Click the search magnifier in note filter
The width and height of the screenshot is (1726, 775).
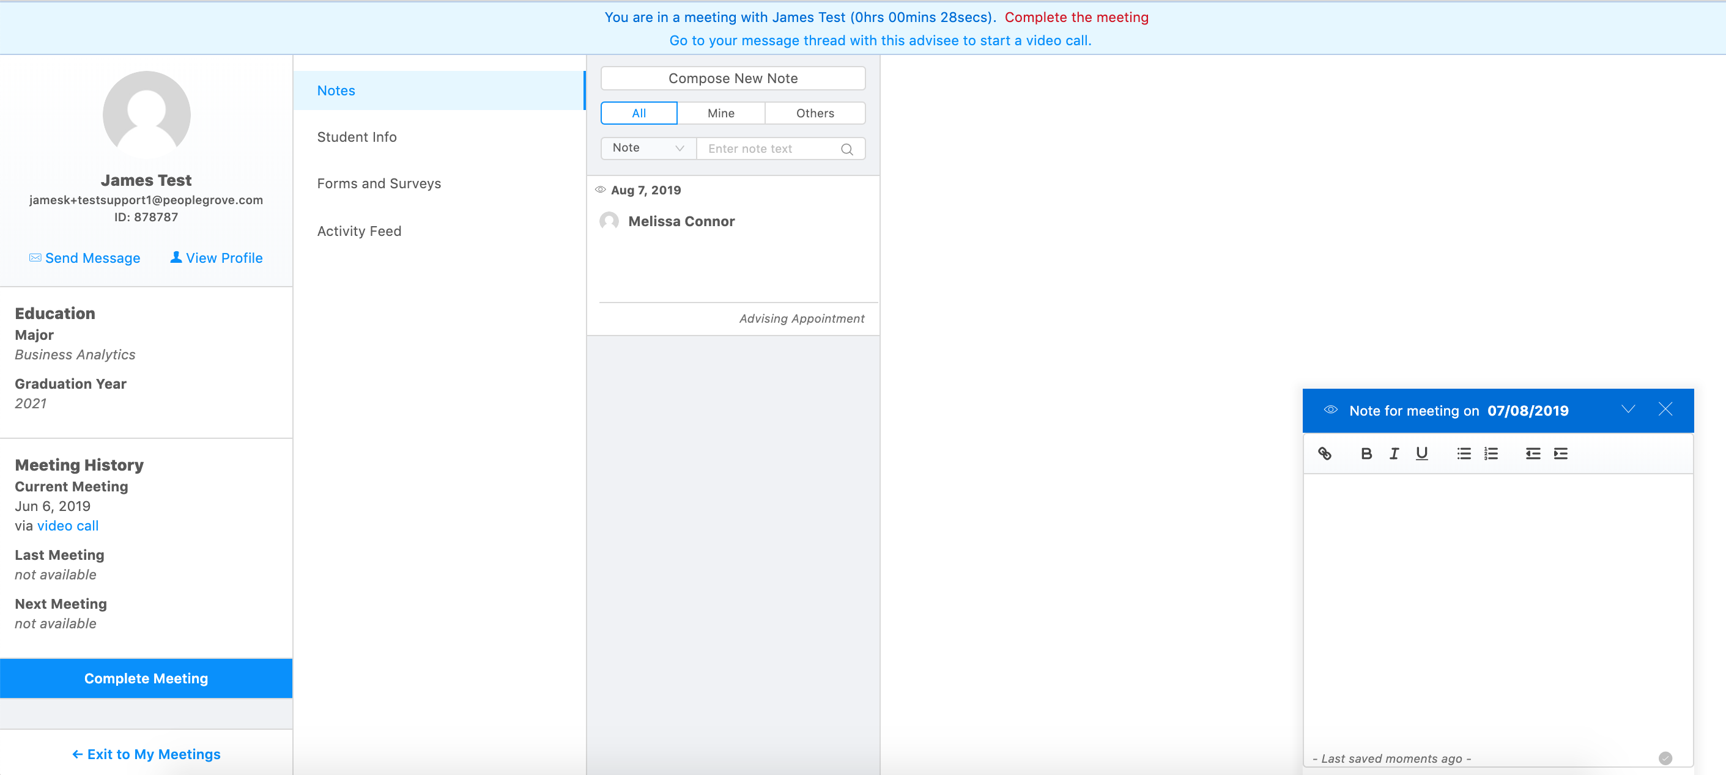(847, 149)
